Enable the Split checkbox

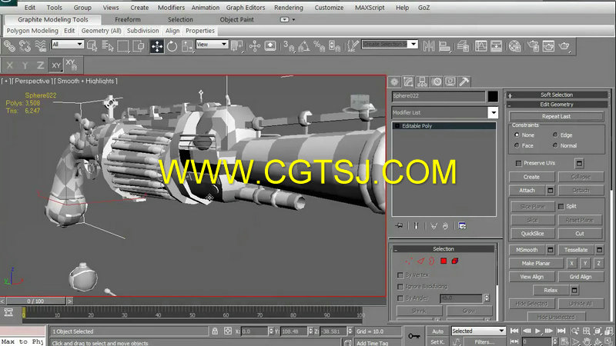coord(561,206)
